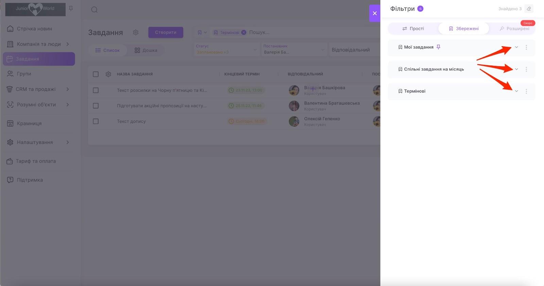Image resolution: width=544 pixels, height=286 pixels.
Task: Sort by Кінцевий термін column header
Action: [x=242, y=74]
